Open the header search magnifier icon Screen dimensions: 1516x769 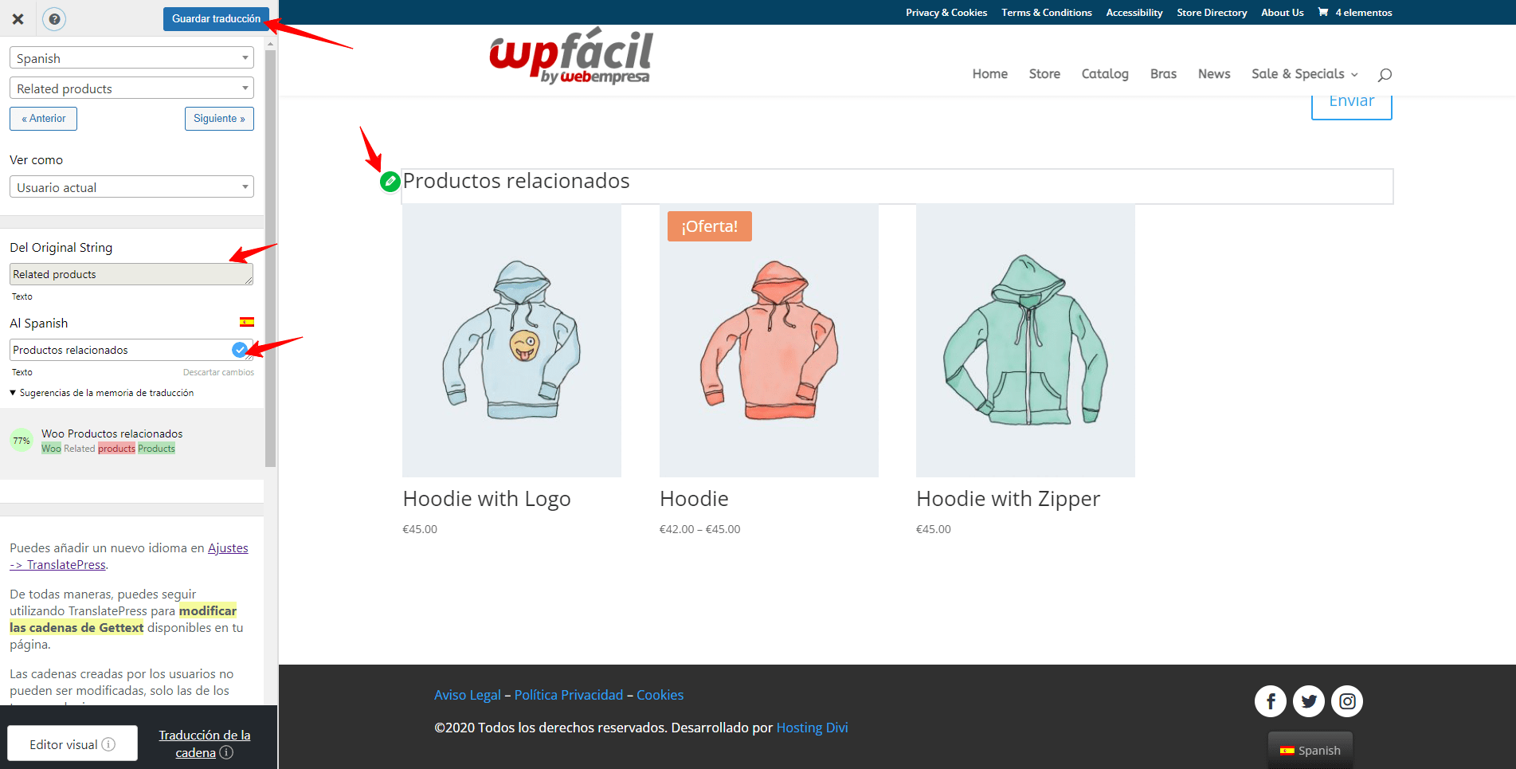pyautogui.click(x=1385, y=74)
